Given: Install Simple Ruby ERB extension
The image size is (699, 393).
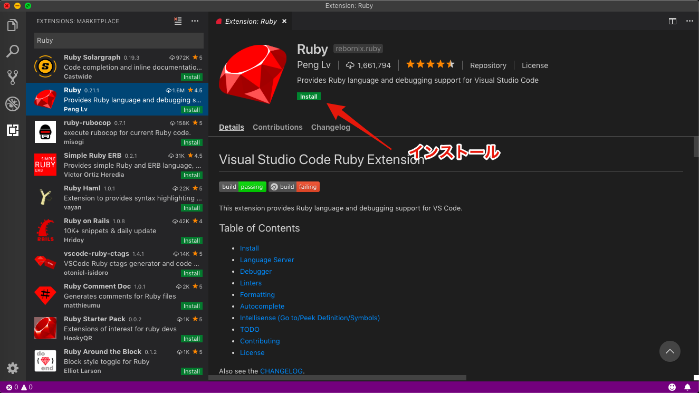Looking at the screenshot, I should coord(191,175).
